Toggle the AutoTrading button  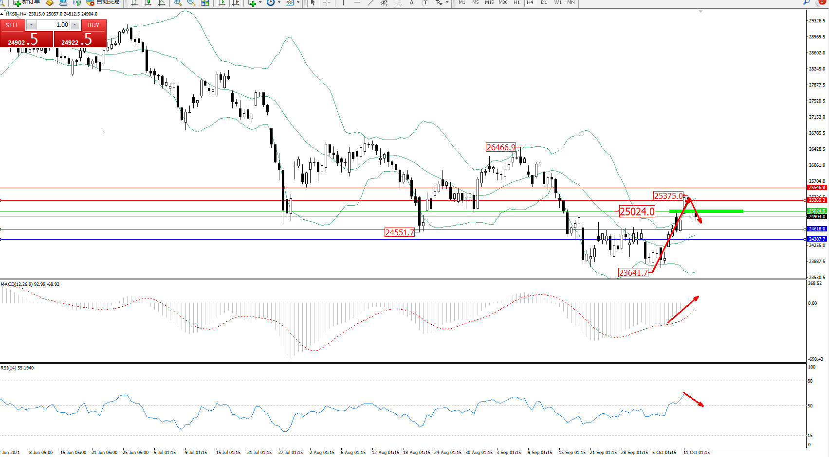103,2
